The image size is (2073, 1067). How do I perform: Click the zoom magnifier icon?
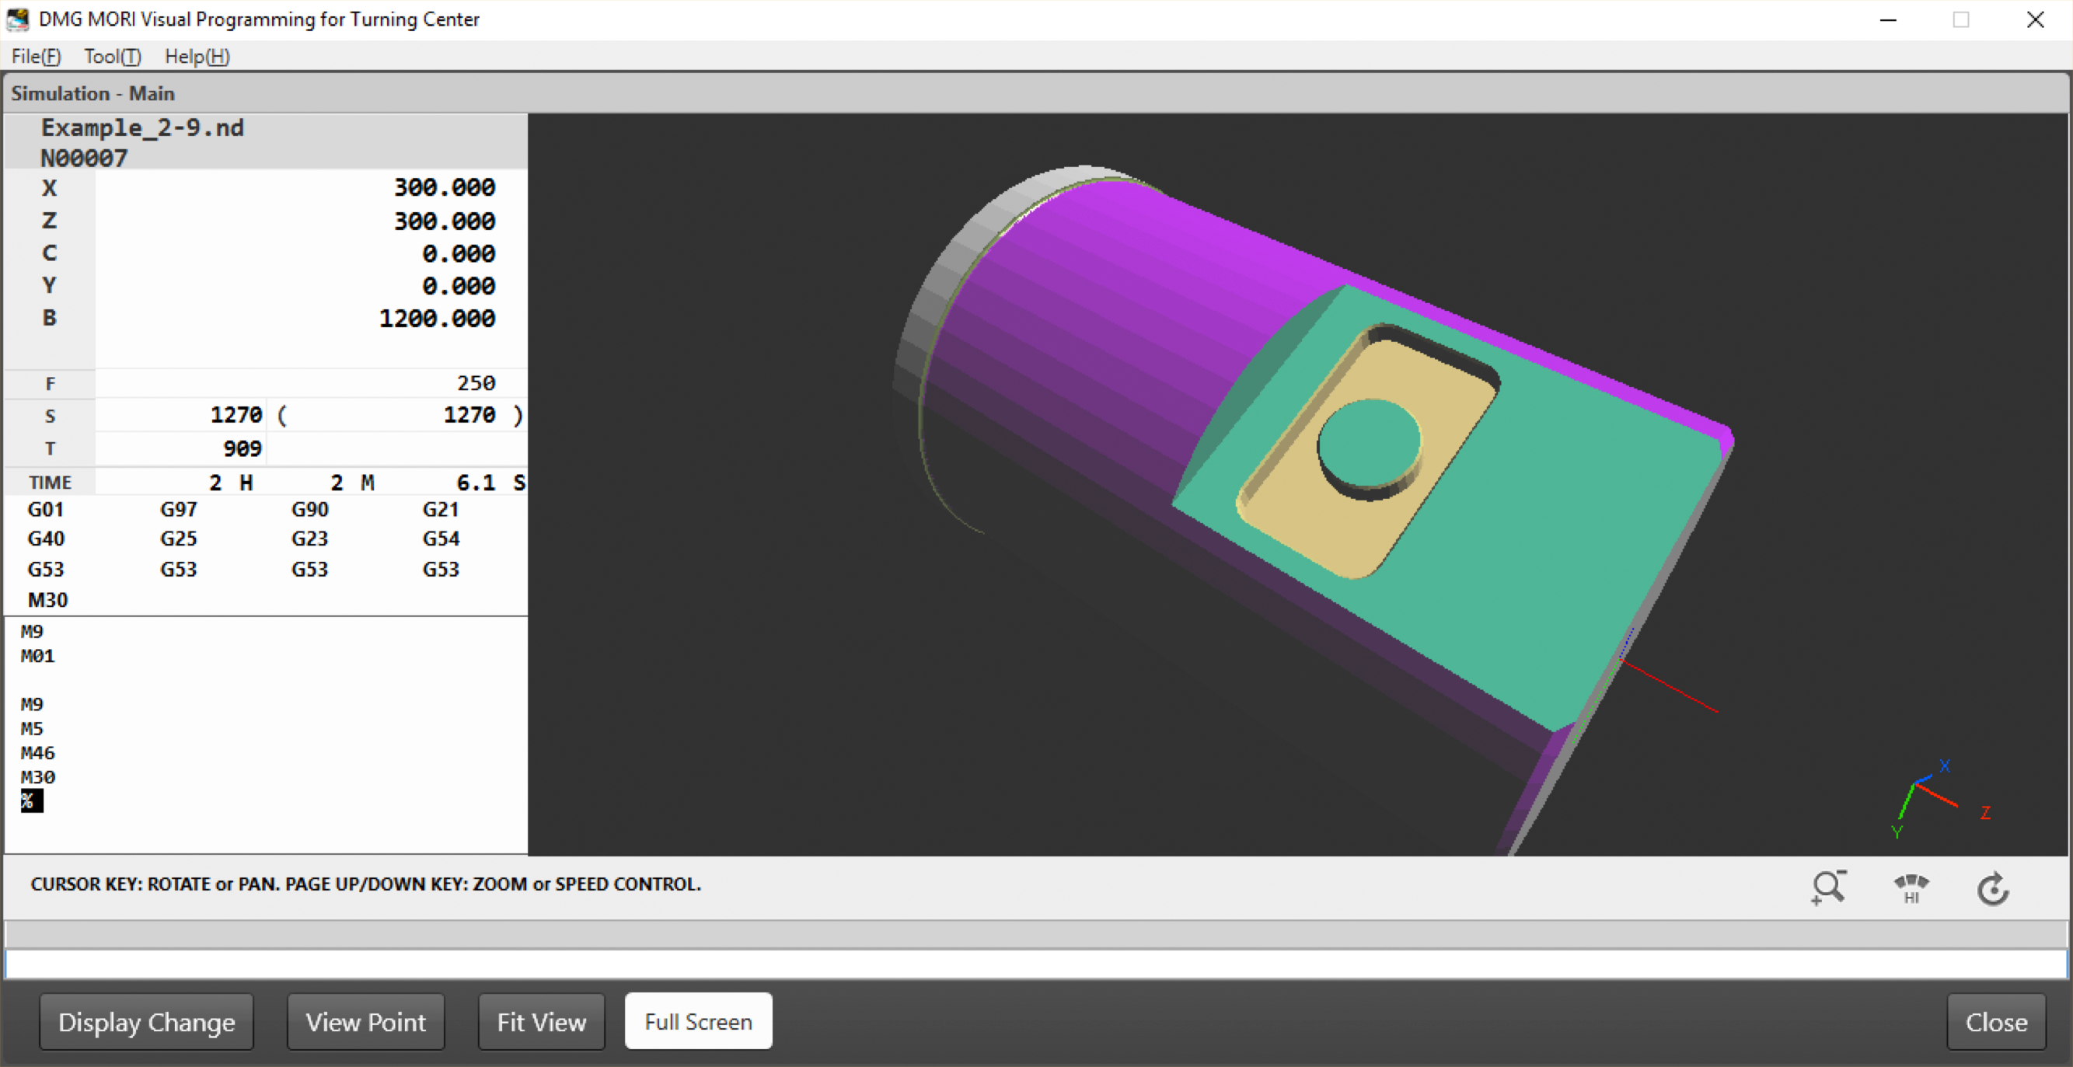coord(1828,888)
